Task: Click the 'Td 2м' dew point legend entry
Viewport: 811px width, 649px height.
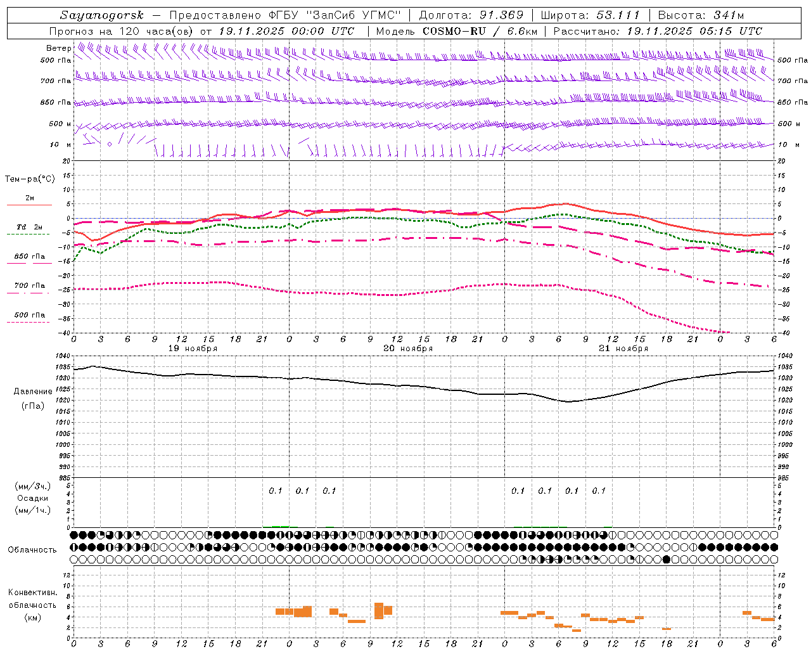Action: pyautogui.click(x=30, y=227)
